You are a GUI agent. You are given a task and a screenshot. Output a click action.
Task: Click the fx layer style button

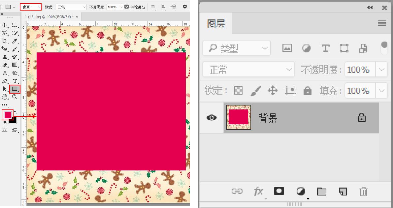258,191
